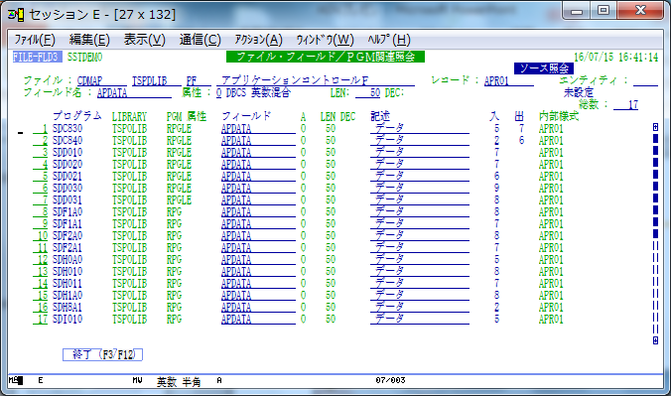Click the date-time 16/07/15 16:41:14
The width and height of the screenshot is (671, 396).
click(615, 57)
